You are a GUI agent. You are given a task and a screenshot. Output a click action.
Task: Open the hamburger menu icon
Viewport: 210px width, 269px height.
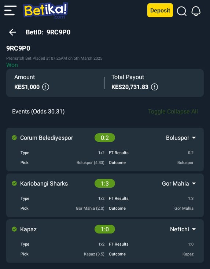[10, 11]
